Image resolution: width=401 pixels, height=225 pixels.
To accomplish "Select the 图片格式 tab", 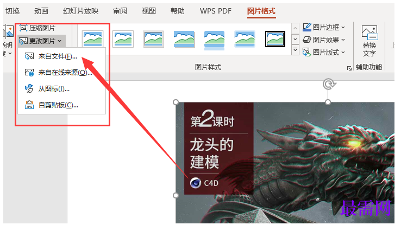I will (x=261, y=11).
